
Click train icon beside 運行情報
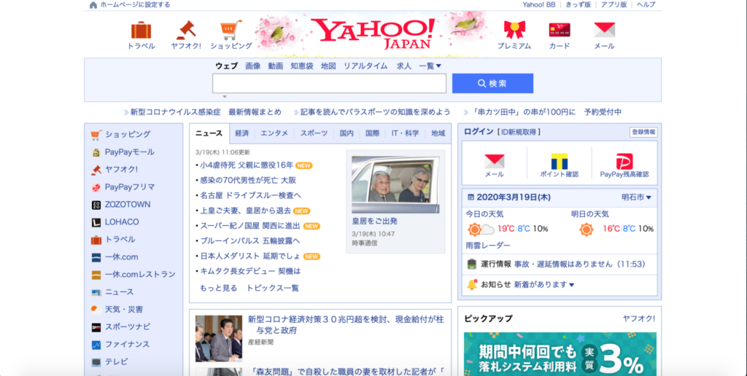pyautogui.click(x=472, y=264)
